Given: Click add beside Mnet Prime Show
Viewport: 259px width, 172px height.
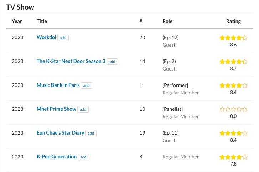Looking at the screenshot, I should [x=83, y=109].
